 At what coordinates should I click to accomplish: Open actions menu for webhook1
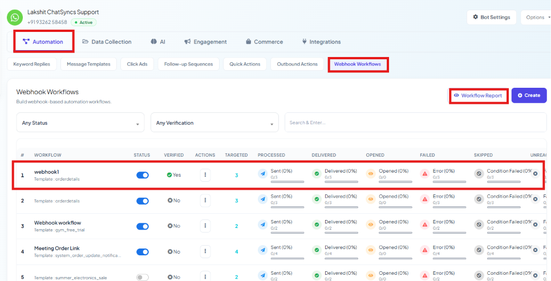coord(205,174)
